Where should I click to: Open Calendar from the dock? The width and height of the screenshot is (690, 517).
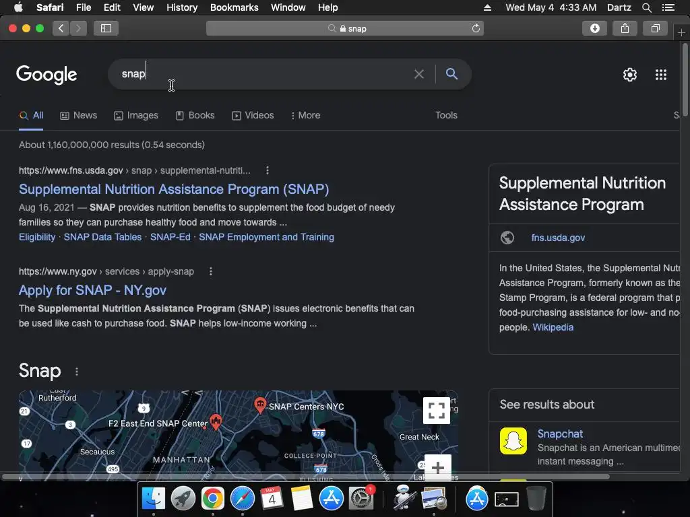272,499
